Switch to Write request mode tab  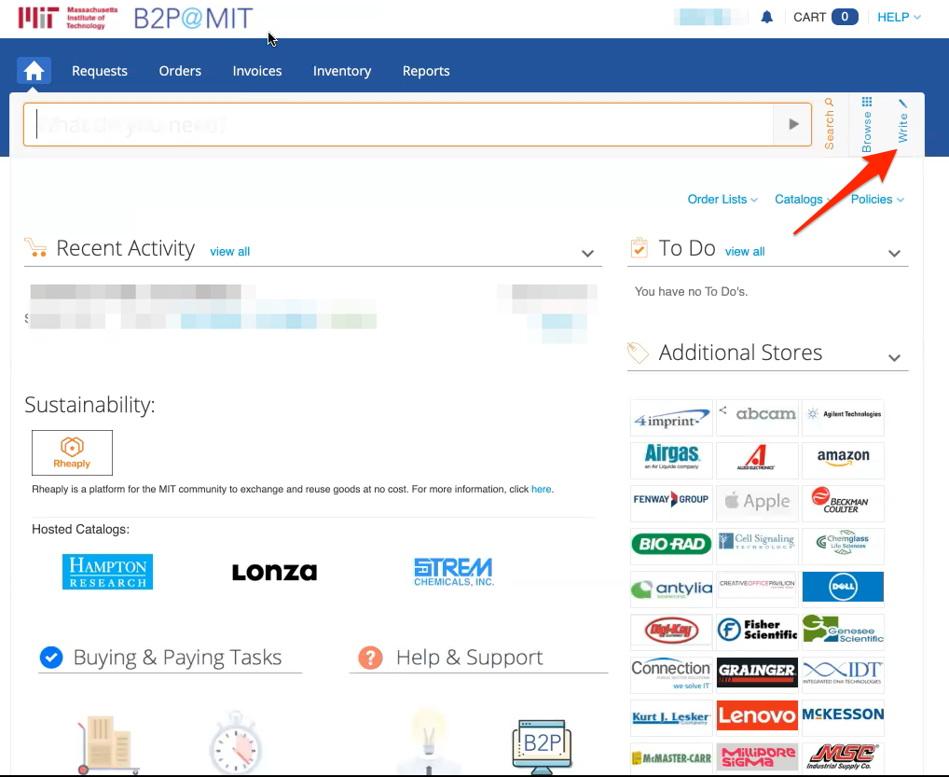point(902,121)
